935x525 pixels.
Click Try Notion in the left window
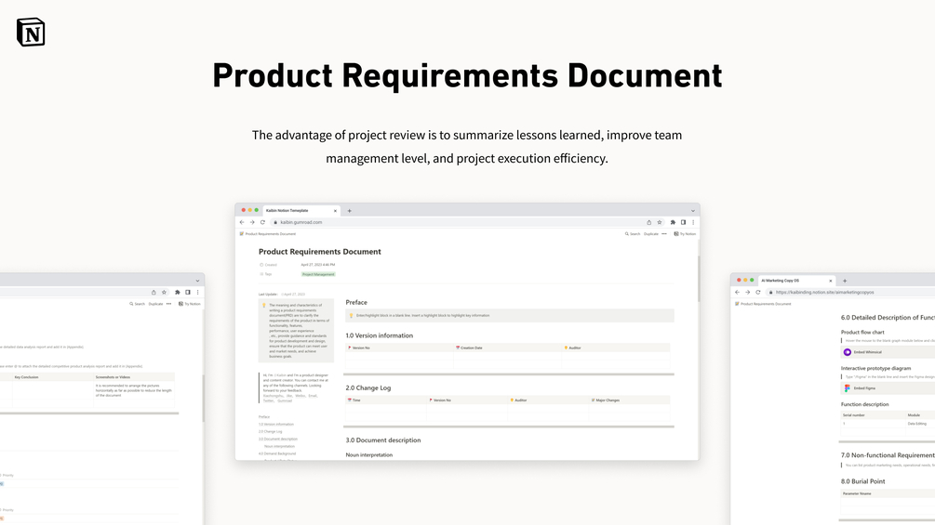tap(190, 304)
